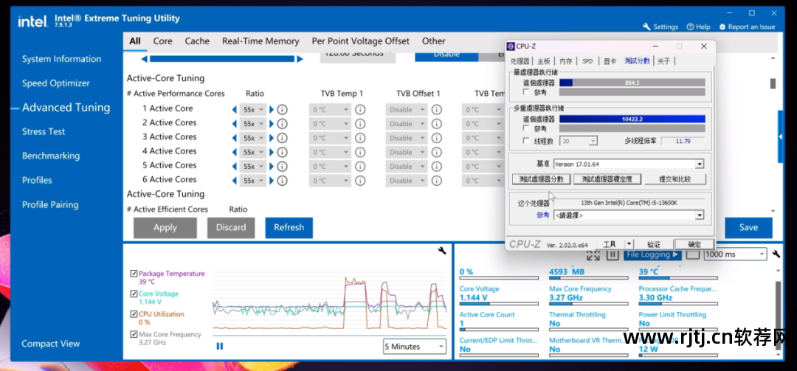Screen dimensions: 797x371
Task: Click the Apply button
Action: (165, 227)
